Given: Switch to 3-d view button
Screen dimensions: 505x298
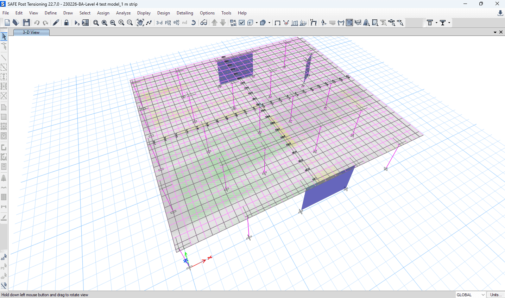Looking at the screenshot, I should tap(159, 23).
